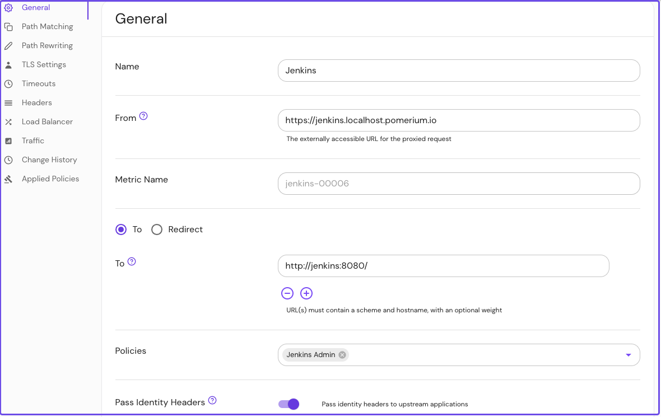Open the Headers settings section
Image resolution: width=661 pixels, height=417 pixels.
pos(37,103)
